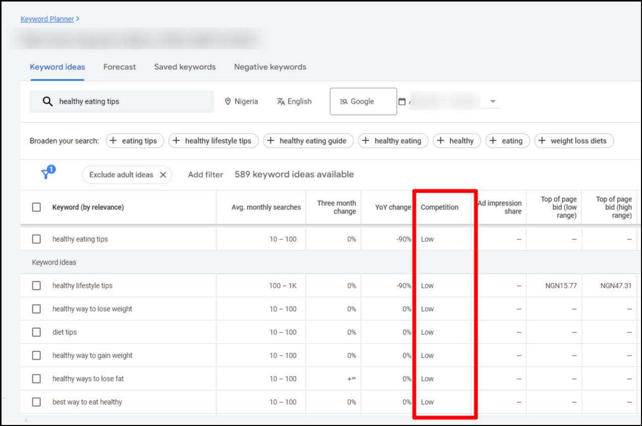The image size is (642, 426).
Task: Click the NGN47.31 bid value
Action: coord(616,285)
